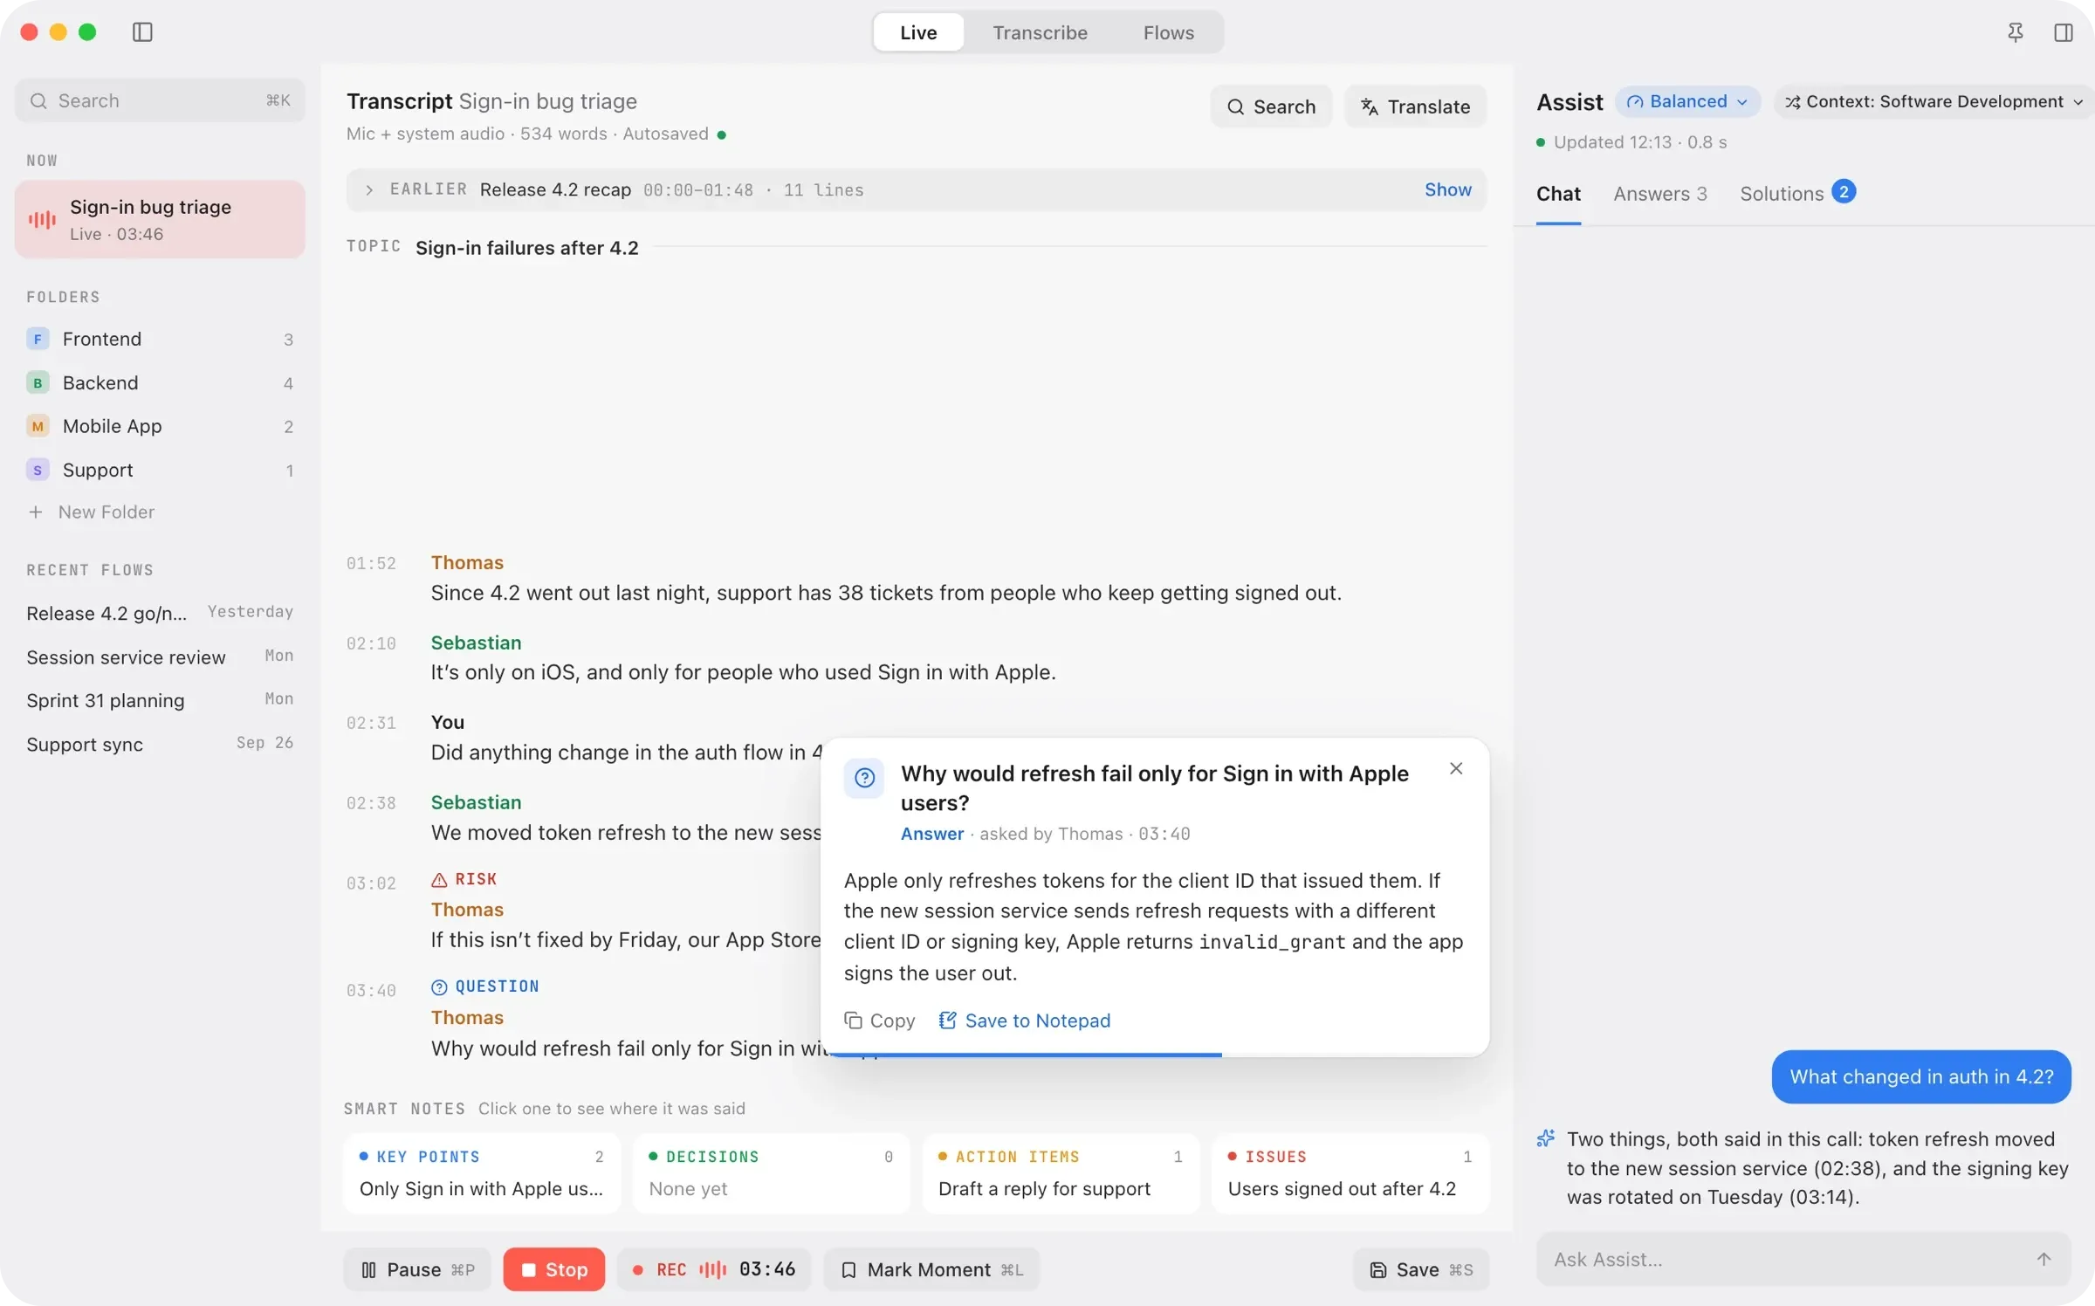Toggle the left sidebar icon
This screenshot has height=1306, width=2095.
point(142,32)
